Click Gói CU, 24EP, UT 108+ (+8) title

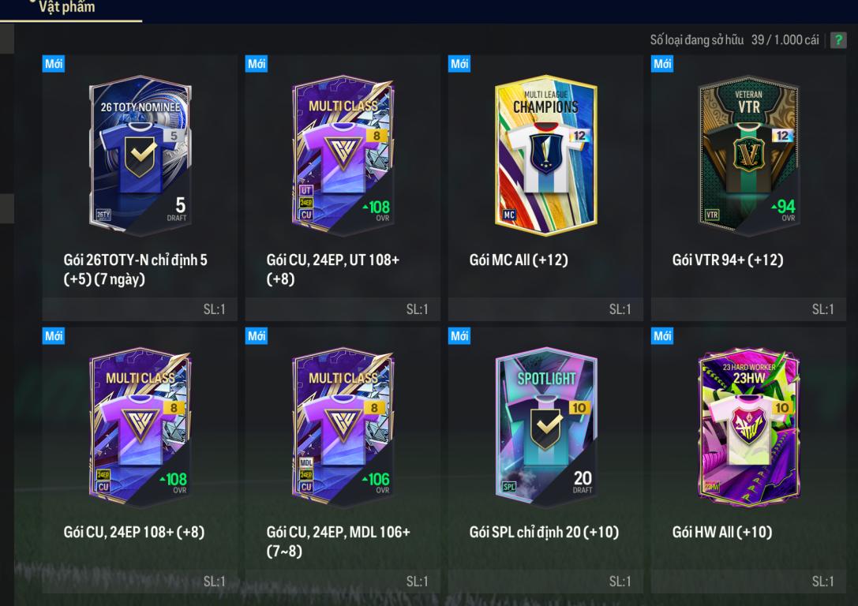(x=332, y=269)
